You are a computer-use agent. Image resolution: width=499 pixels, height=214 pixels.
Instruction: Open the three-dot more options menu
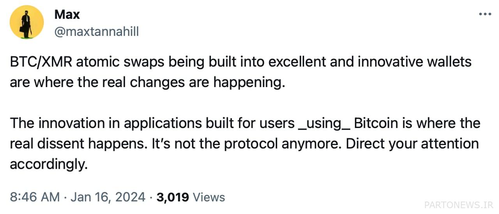[485, 14]
